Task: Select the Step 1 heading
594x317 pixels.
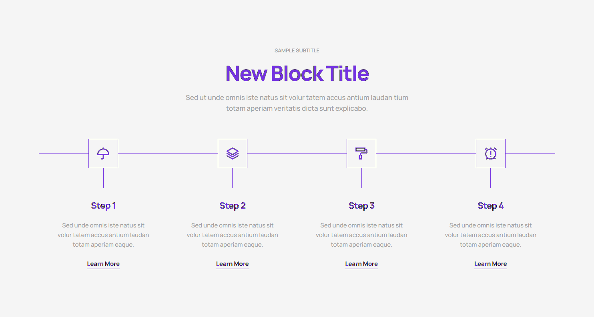Action: [x=103, y=206]
